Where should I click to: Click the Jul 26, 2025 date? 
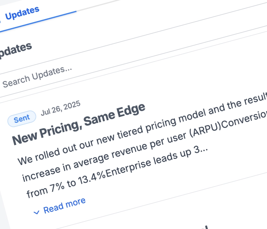61,109
